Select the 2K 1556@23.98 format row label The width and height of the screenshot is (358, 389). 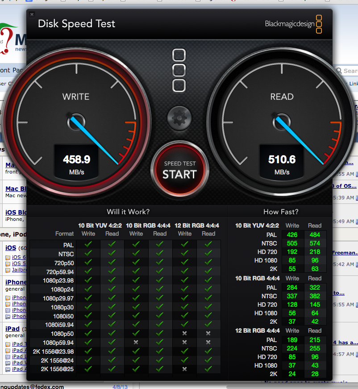pyautogui.click(x=53, y=351)
